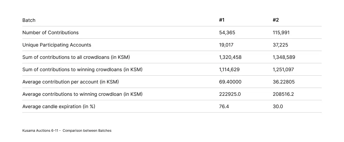
Task: Select the value 115,991 in batch #2
Action: point(281,33)
